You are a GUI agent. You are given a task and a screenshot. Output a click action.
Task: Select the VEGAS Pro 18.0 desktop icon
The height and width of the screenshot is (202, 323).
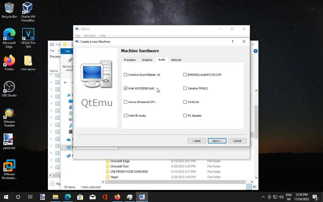pos(28,38)
